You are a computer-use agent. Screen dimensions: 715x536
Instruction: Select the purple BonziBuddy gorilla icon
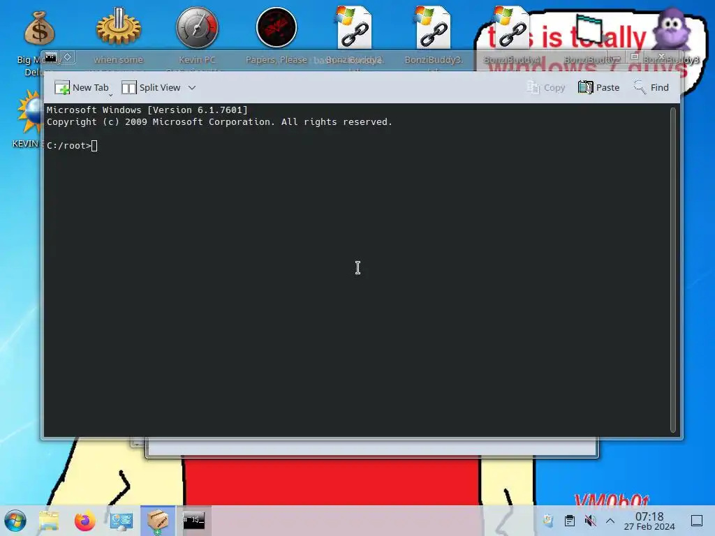click(x=672, y=28)
